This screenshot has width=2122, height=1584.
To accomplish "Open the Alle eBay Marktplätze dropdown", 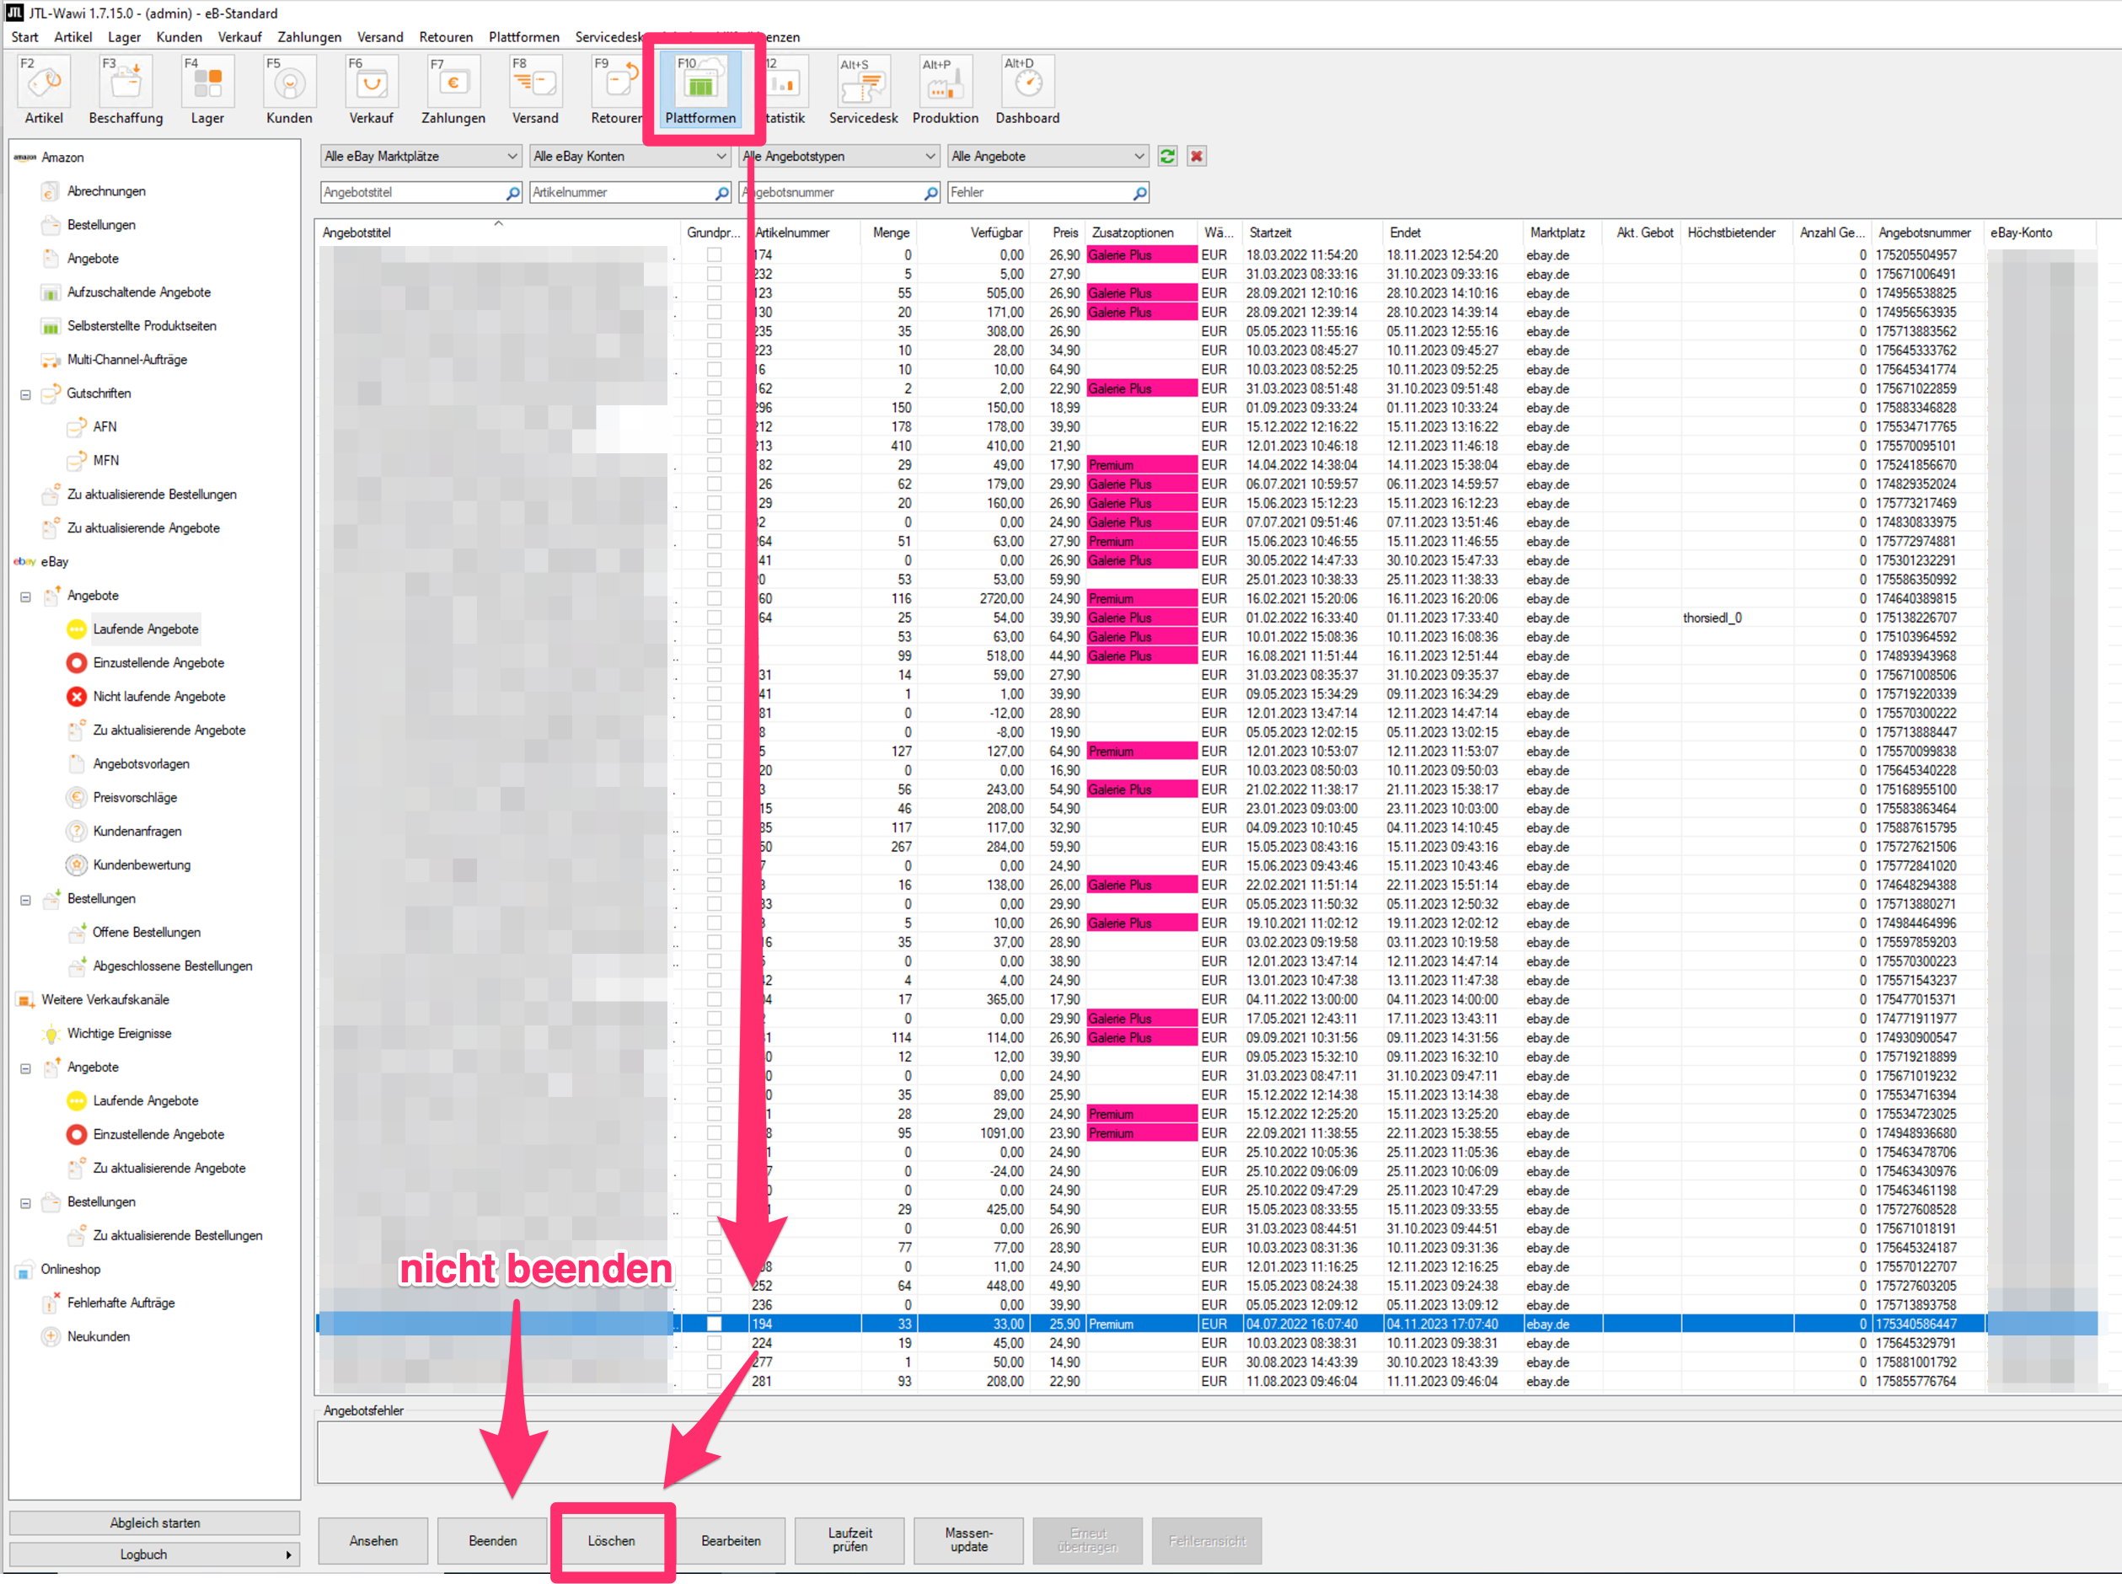I will (x=420, y=156).
